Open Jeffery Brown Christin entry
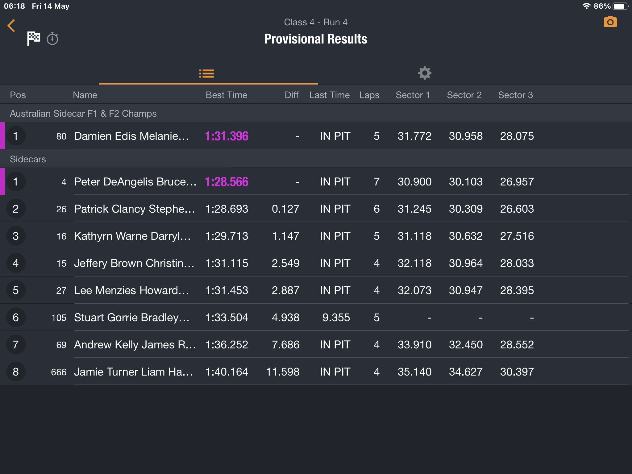The height and width of the screenshot is (474, 632). [x=316, y=263]
